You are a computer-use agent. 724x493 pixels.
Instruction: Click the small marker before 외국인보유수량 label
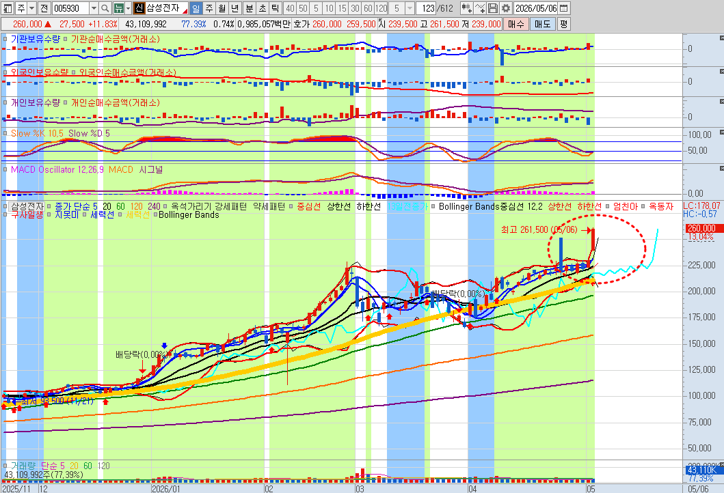[5, 72]
